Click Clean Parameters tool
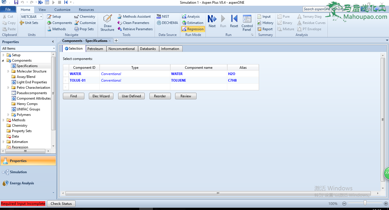389x210 pixels. (133, 23)
